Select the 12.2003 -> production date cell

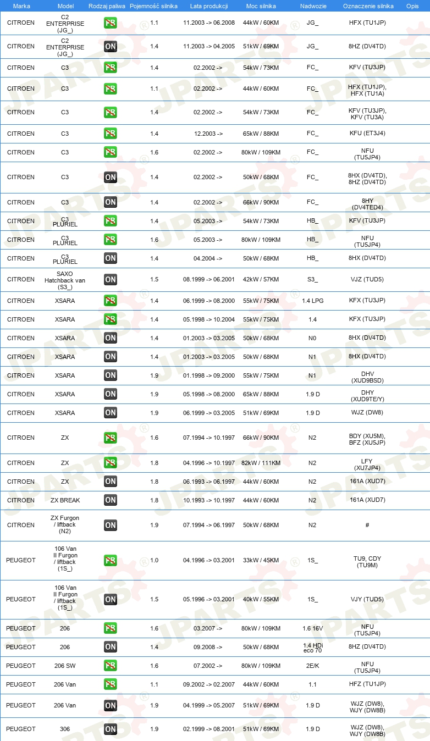[x=208, y=134]
